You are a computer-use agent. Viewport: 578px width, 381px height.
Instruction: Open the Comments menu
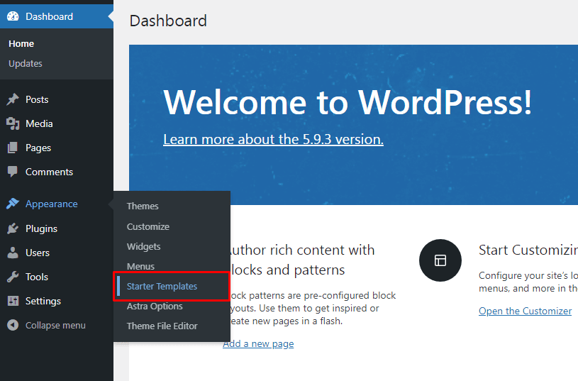click(x=57, y=172)
